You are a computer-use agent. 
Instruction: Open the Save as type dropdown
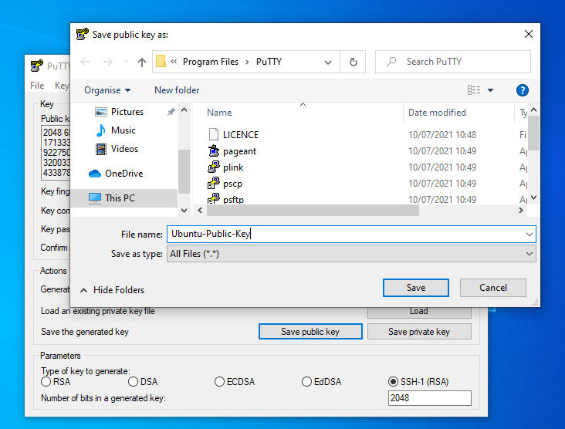coord(351,254)
